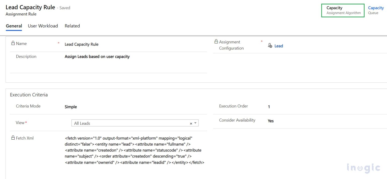Click the lock icon beside Name label
Screen dimensions: 387x179
(x=13, y=43)
